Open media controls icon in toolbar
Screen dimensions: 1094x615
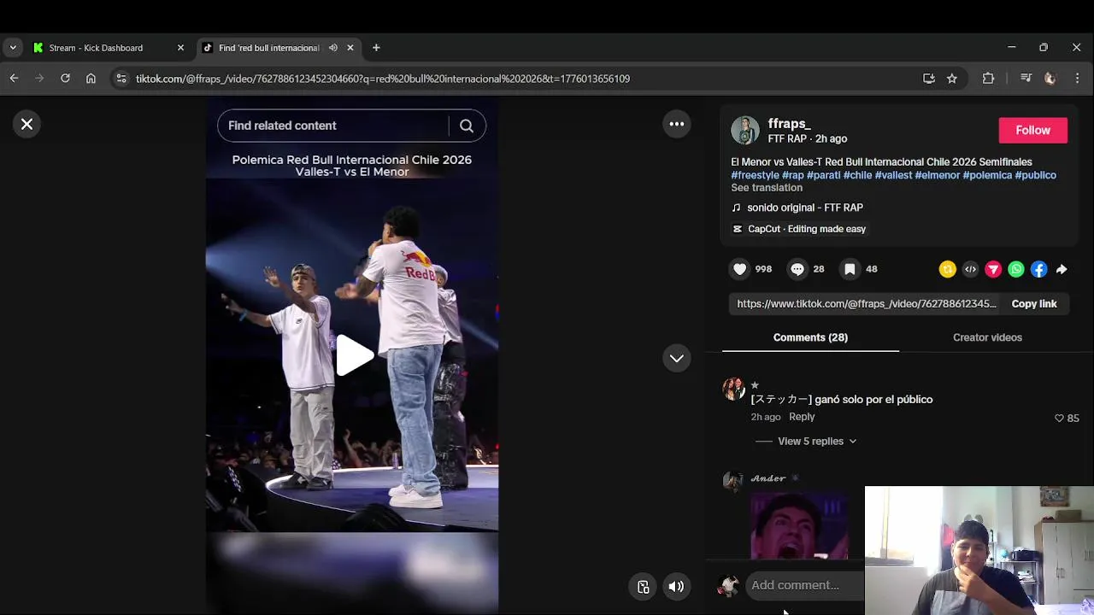click(1026, 79)
